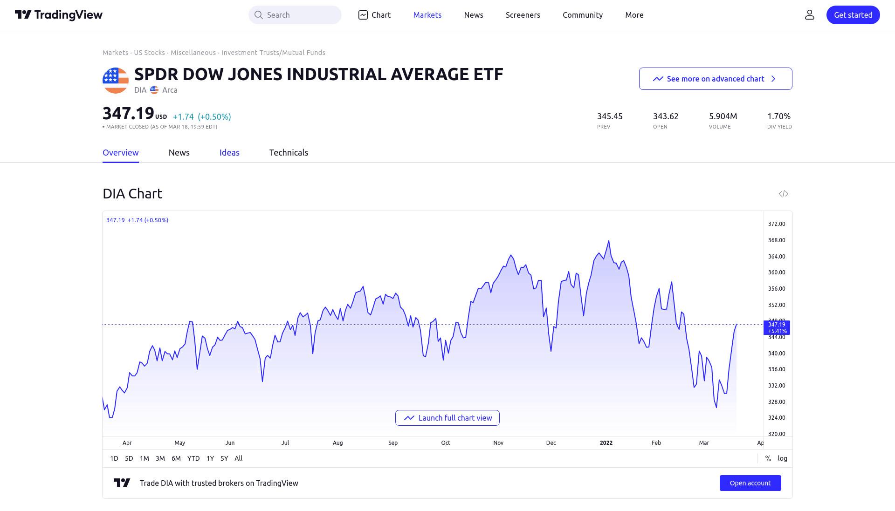Viewport: 895px width, 511px height.
Task: Open the US Stocks breadcrumb link
Action: point(149,53)
